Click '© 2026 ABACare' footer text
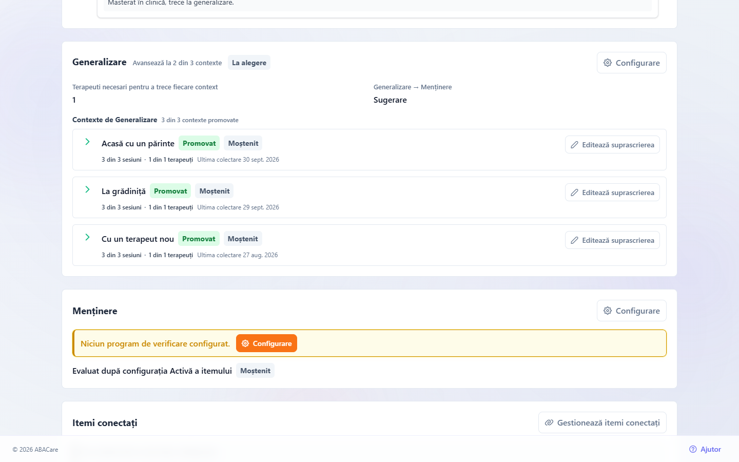The height and width of the screenshot is (462, 739). (x=35, y=450)
